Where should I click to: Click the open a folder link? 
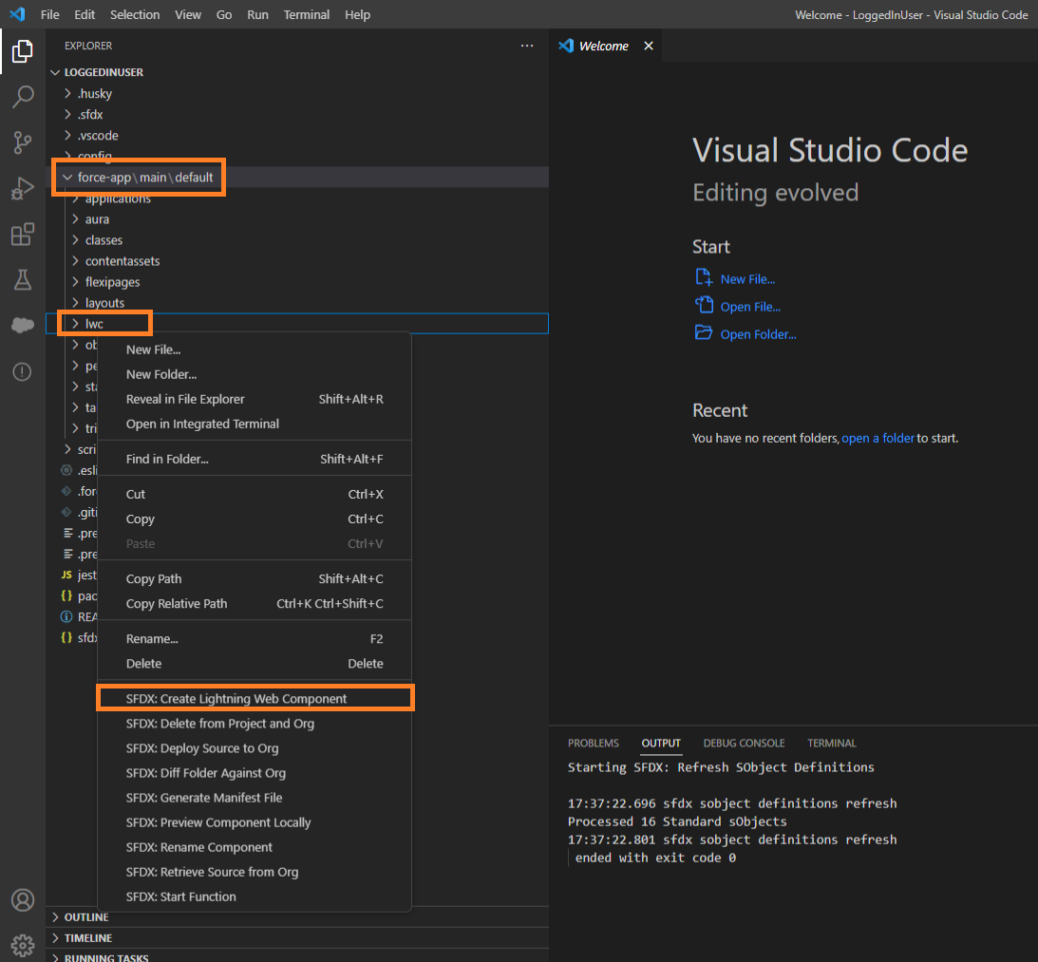click(878, 439)
